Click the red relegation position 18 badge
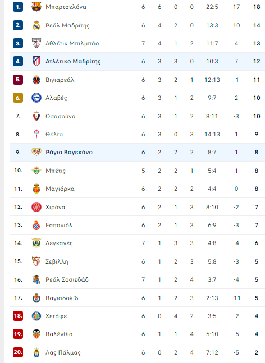 (x=18, y=316)
